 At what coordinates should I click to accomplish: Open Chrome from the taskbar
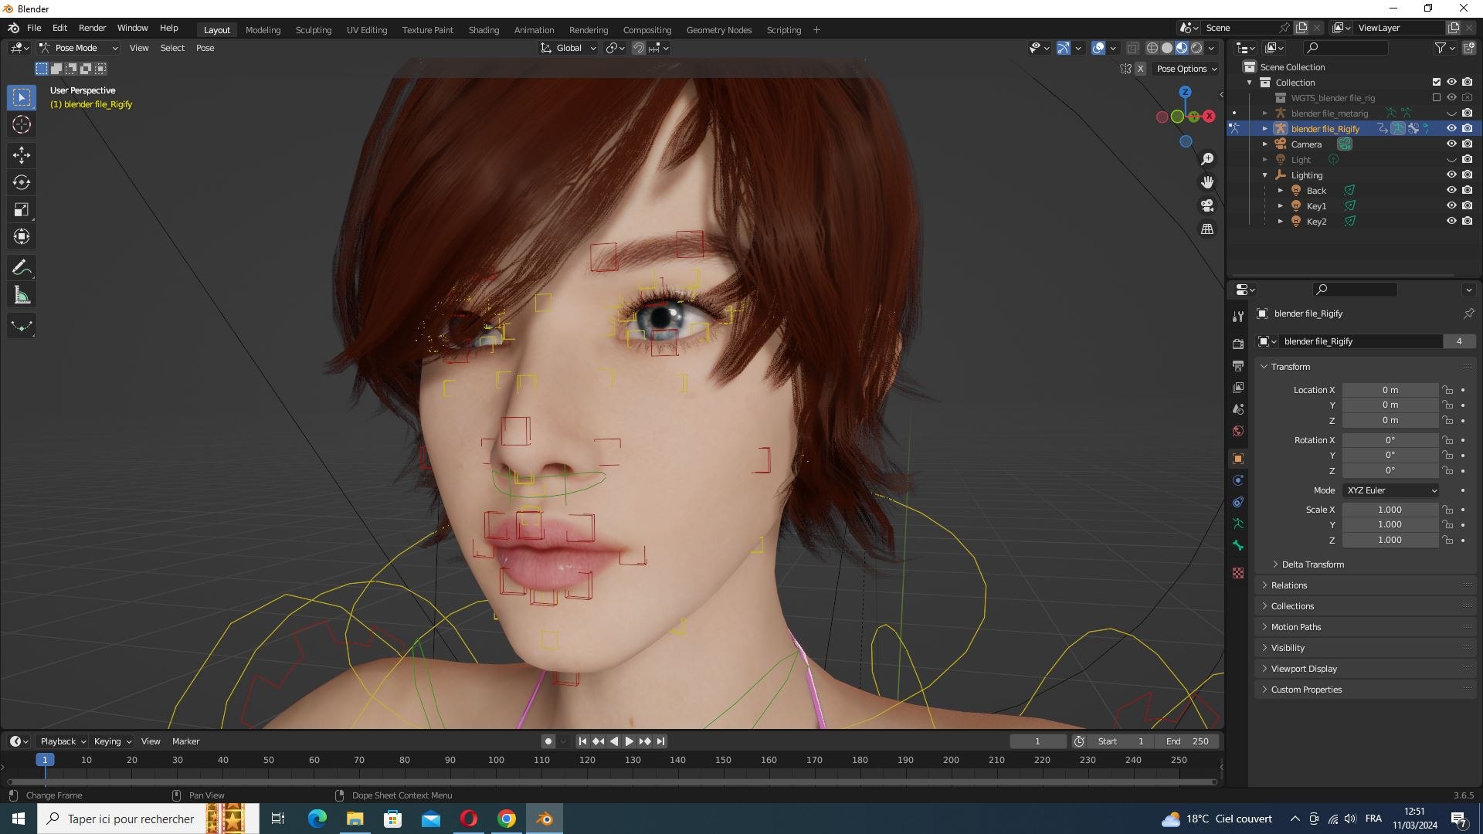tap(507, 819)
